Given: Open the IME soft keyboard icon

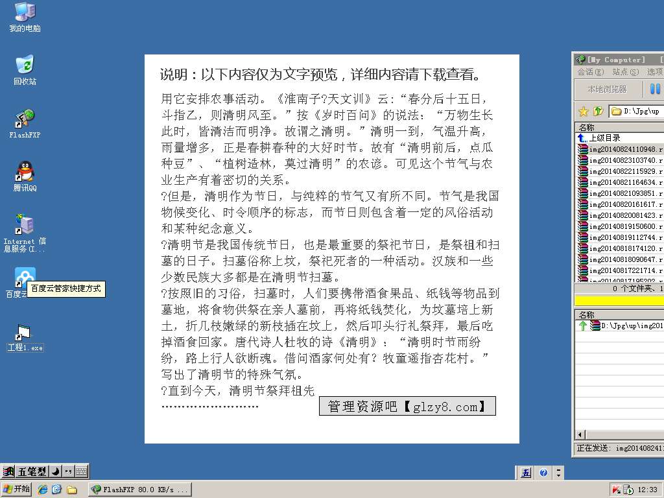Looking at the screenshot, I should (81, 471).
